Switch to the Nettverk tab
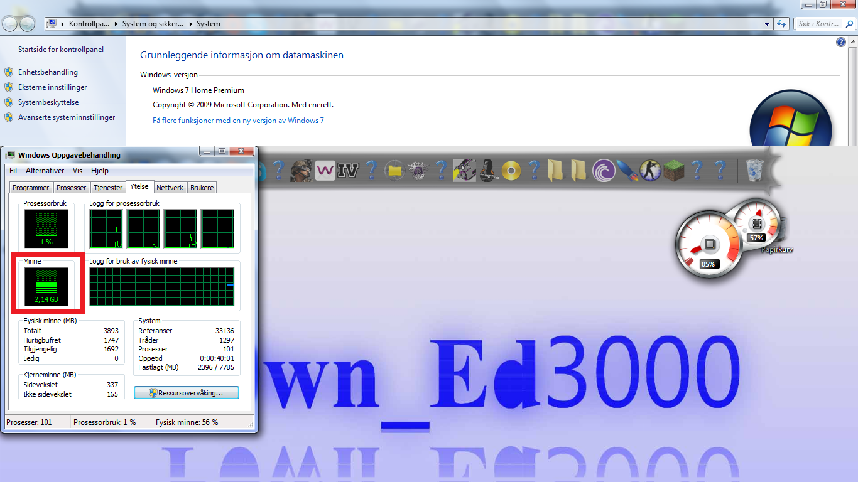Image resolution: width=858 pixels, height=482 pixels. coord(170,188)
